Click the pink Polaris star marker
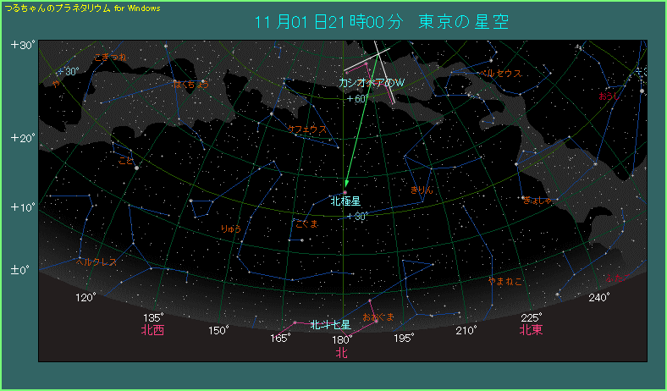Viewport: 667px width, 391px height. (x=345, y=193)
